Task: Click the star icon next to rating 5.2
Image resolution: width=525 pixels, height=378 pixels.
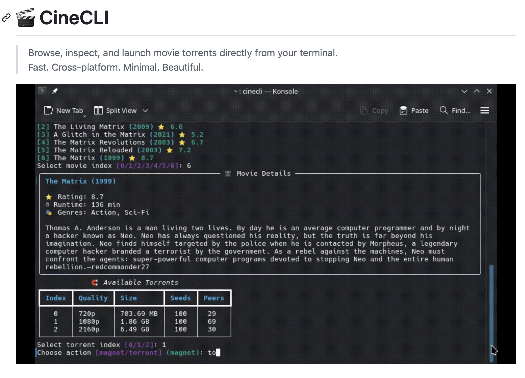Action: pyautogui.click(x=182, y=135)
